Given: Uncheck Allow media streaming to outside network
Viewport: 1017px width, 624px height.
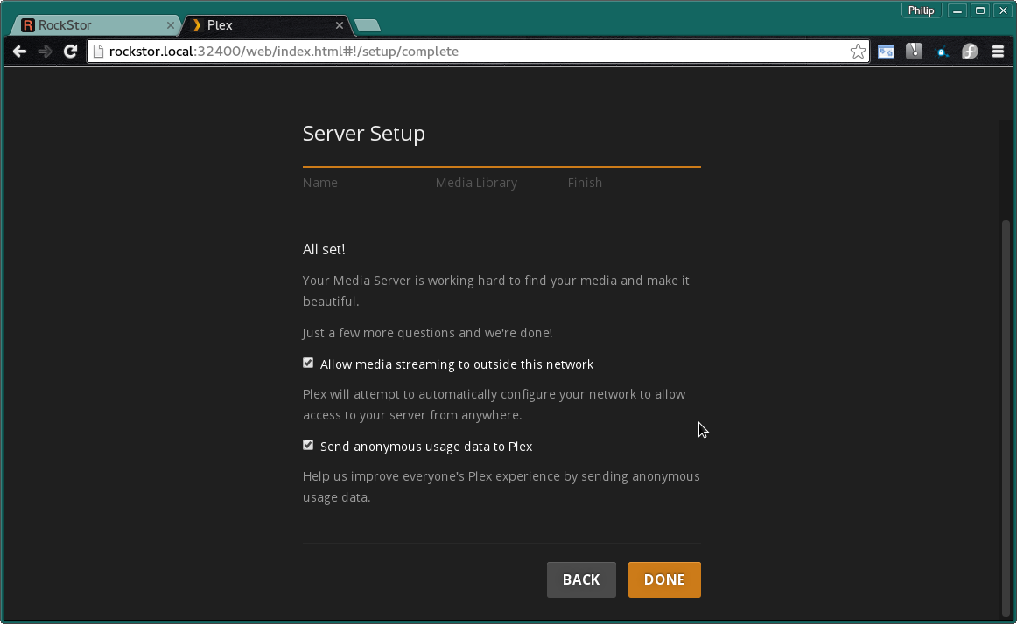Looking at the screenshot, I should (308, 364).
